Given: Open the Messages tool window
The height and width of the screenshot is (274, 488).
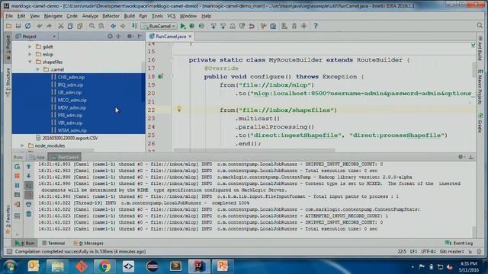Looking at the screenshot, I should tap(88, 244).
